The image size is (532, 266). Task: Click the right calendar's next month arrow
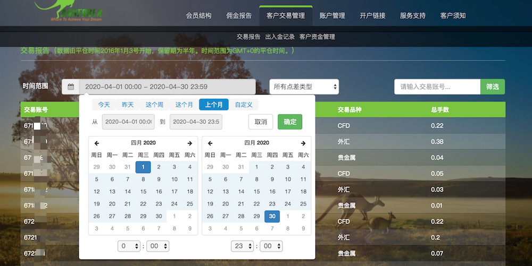(x=303, y=143)
